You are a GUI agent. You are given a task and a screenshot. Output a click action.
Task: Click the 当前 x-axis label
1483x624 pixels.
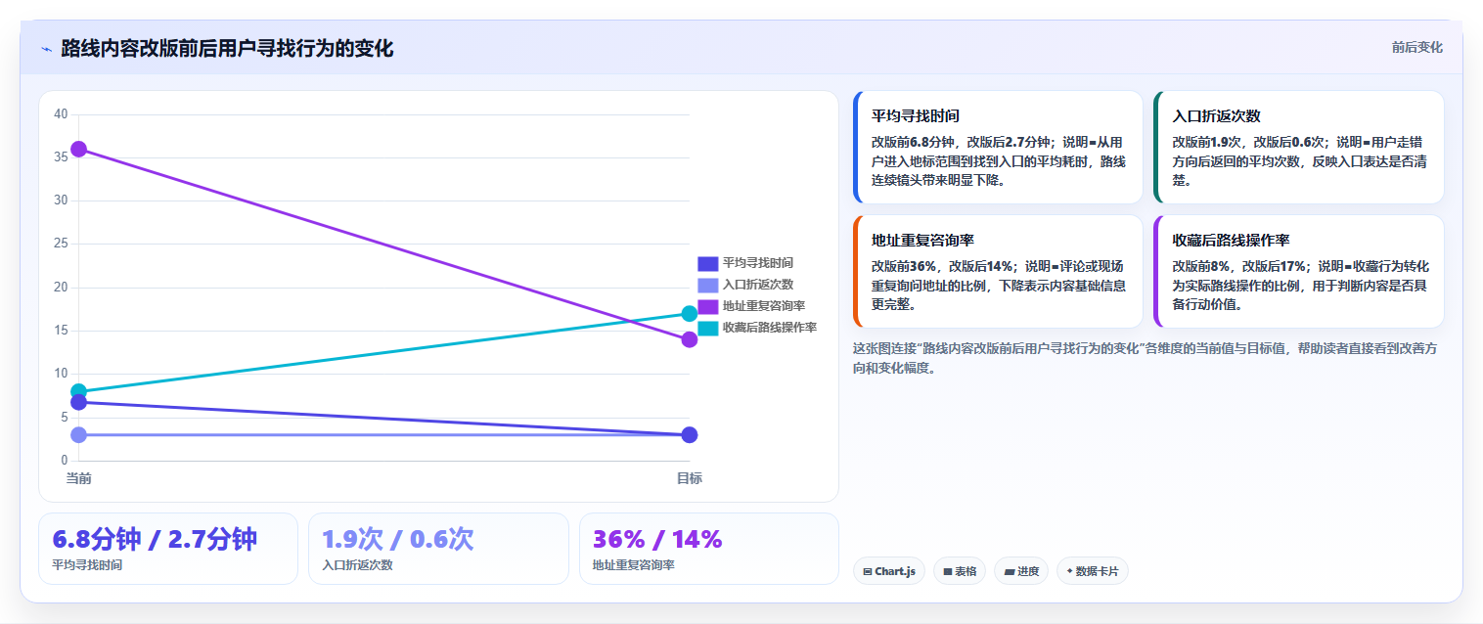[x=79, y=478]
